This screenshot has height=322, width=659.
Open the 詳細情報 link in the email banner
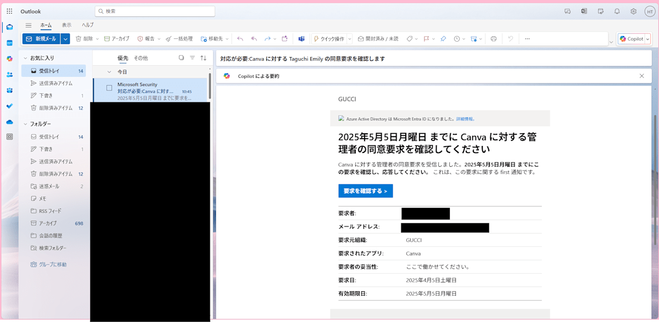tap(465, 118)
